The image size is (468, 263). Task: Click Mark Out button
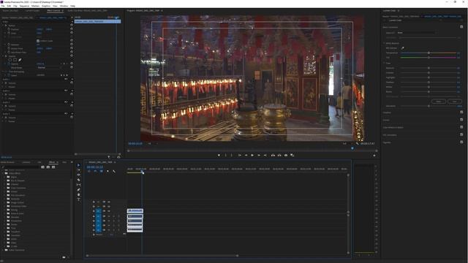point(232,155)
